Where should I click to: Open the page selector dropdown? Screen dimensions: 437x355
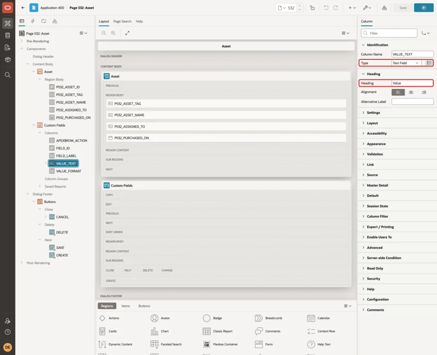tap(282, 8)
